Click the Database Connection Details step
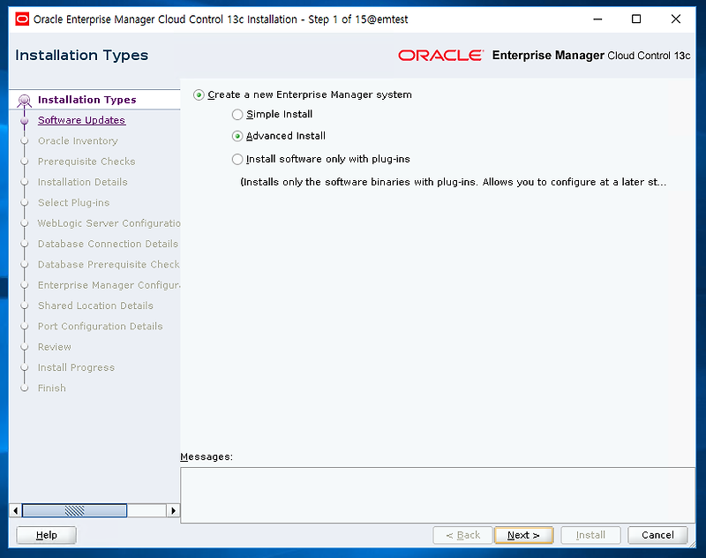The image size is (706, 558). click(x=107, y=244)
